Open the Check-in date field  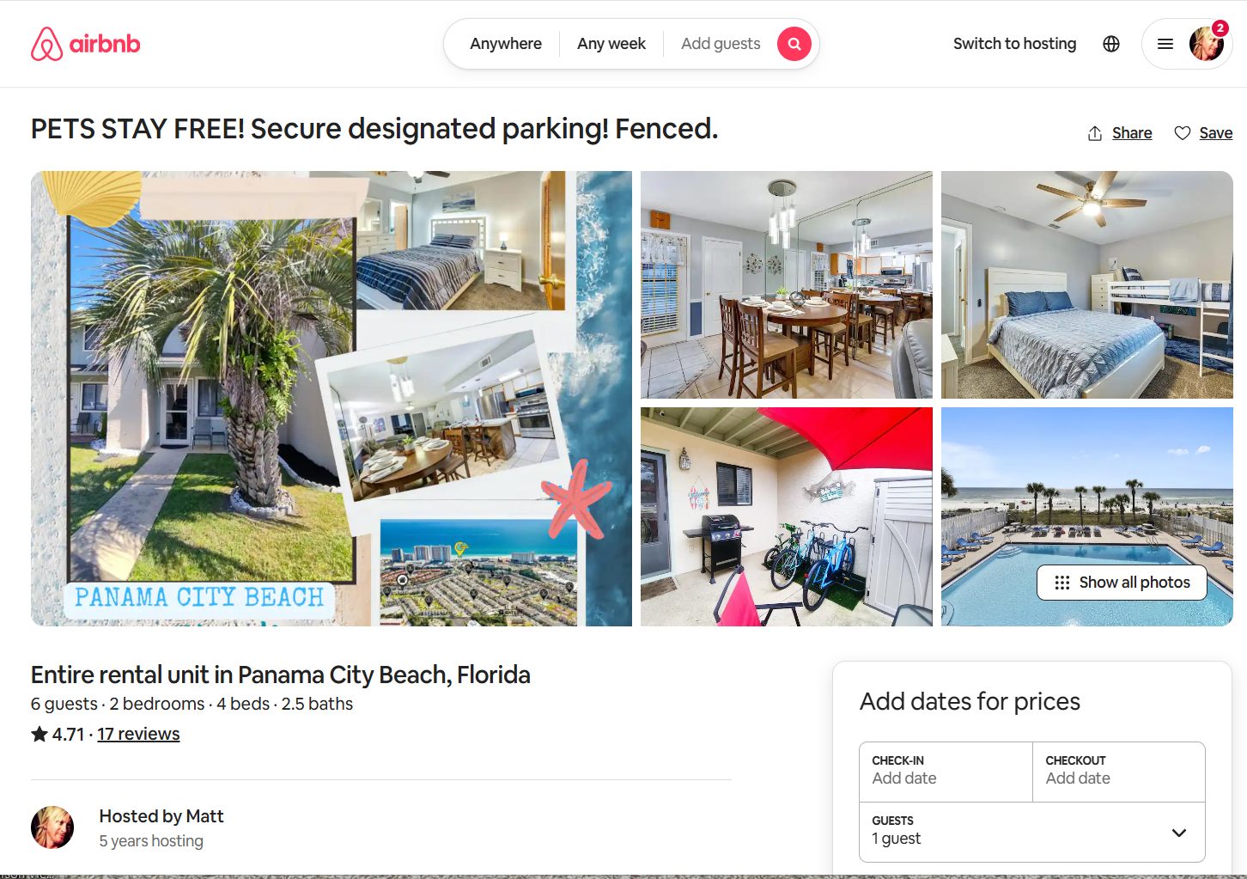pos(946,772)
